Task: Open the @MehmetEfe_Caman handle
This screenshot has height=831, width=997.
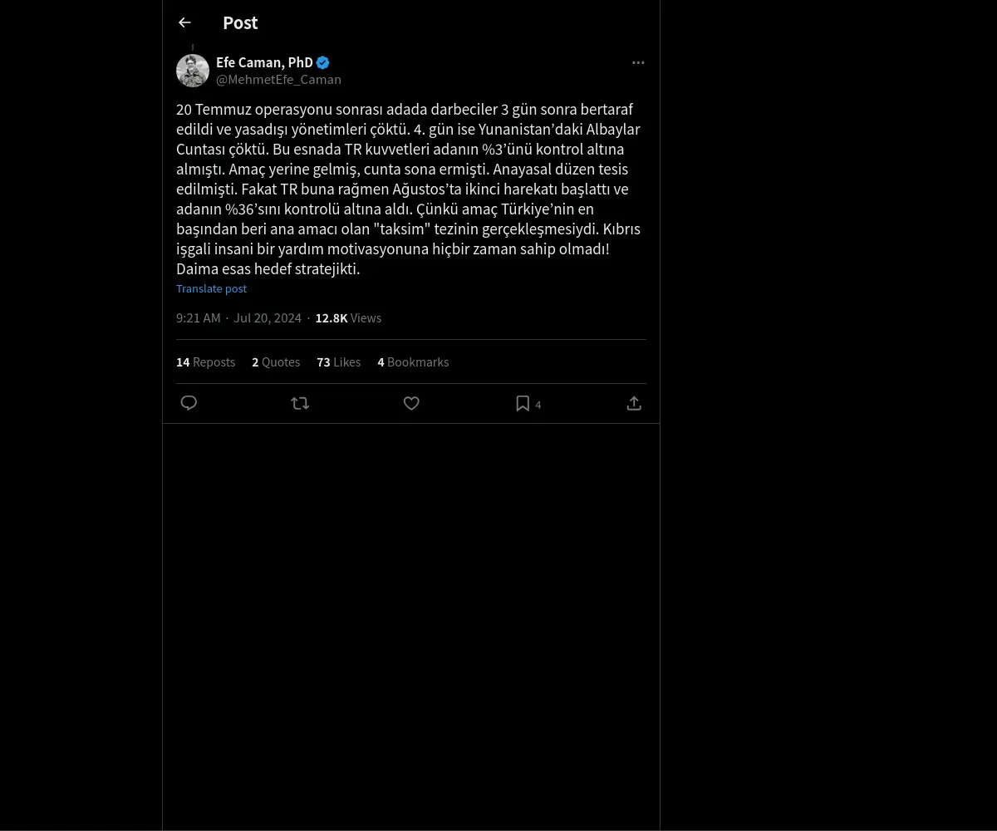Action: pos(278,80)
